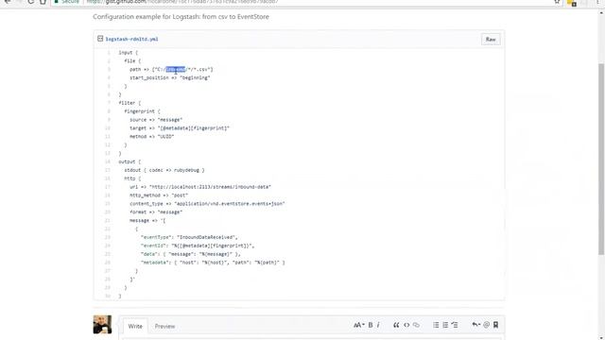Screen dimensions: 605x340
Task: Click the browser address bar URL
Action: pos(181,2)
